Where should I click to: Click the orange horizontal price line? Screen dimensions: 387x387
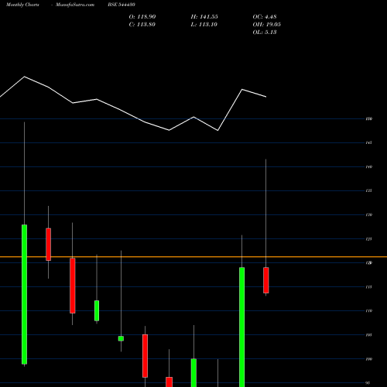pyautogui.click(x=193, y=257)
